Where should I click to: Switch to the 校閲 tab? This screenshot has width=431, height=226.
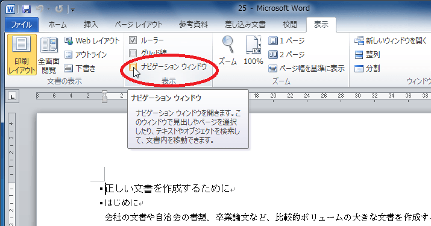coord(290,25)
